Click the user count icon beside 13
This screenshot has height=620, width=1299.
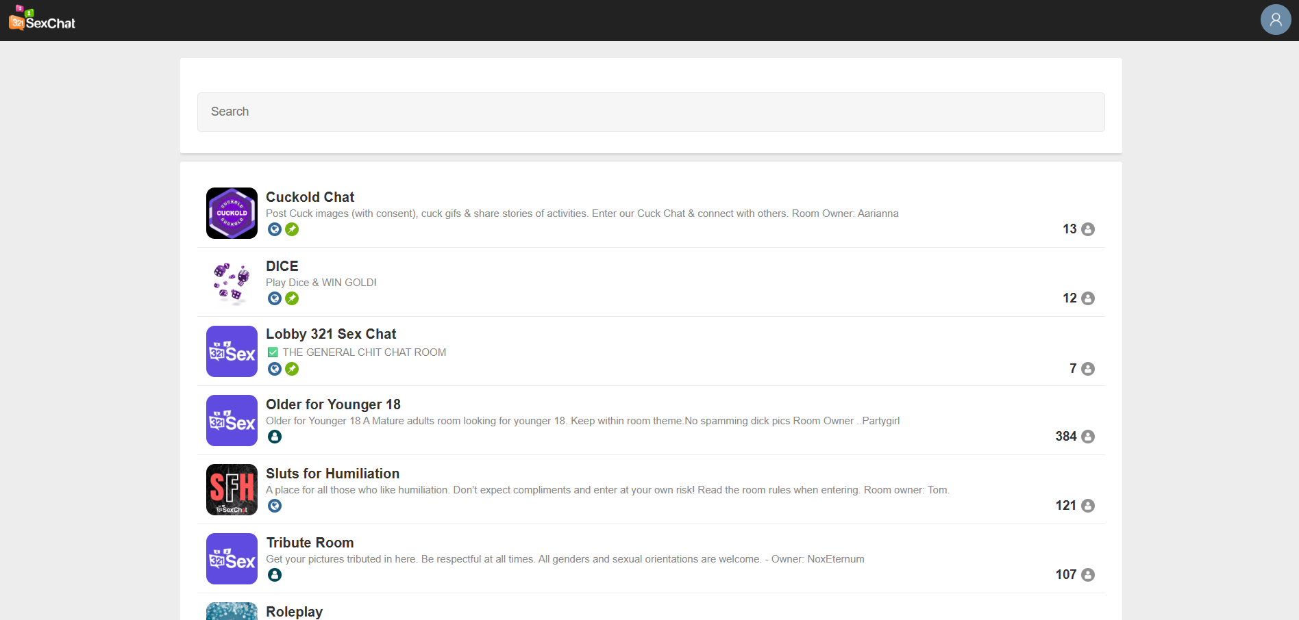click(1087, 229)
